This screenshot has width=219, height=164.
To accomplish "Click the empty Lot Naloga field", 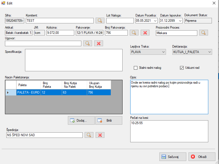I will click(120, 21).
